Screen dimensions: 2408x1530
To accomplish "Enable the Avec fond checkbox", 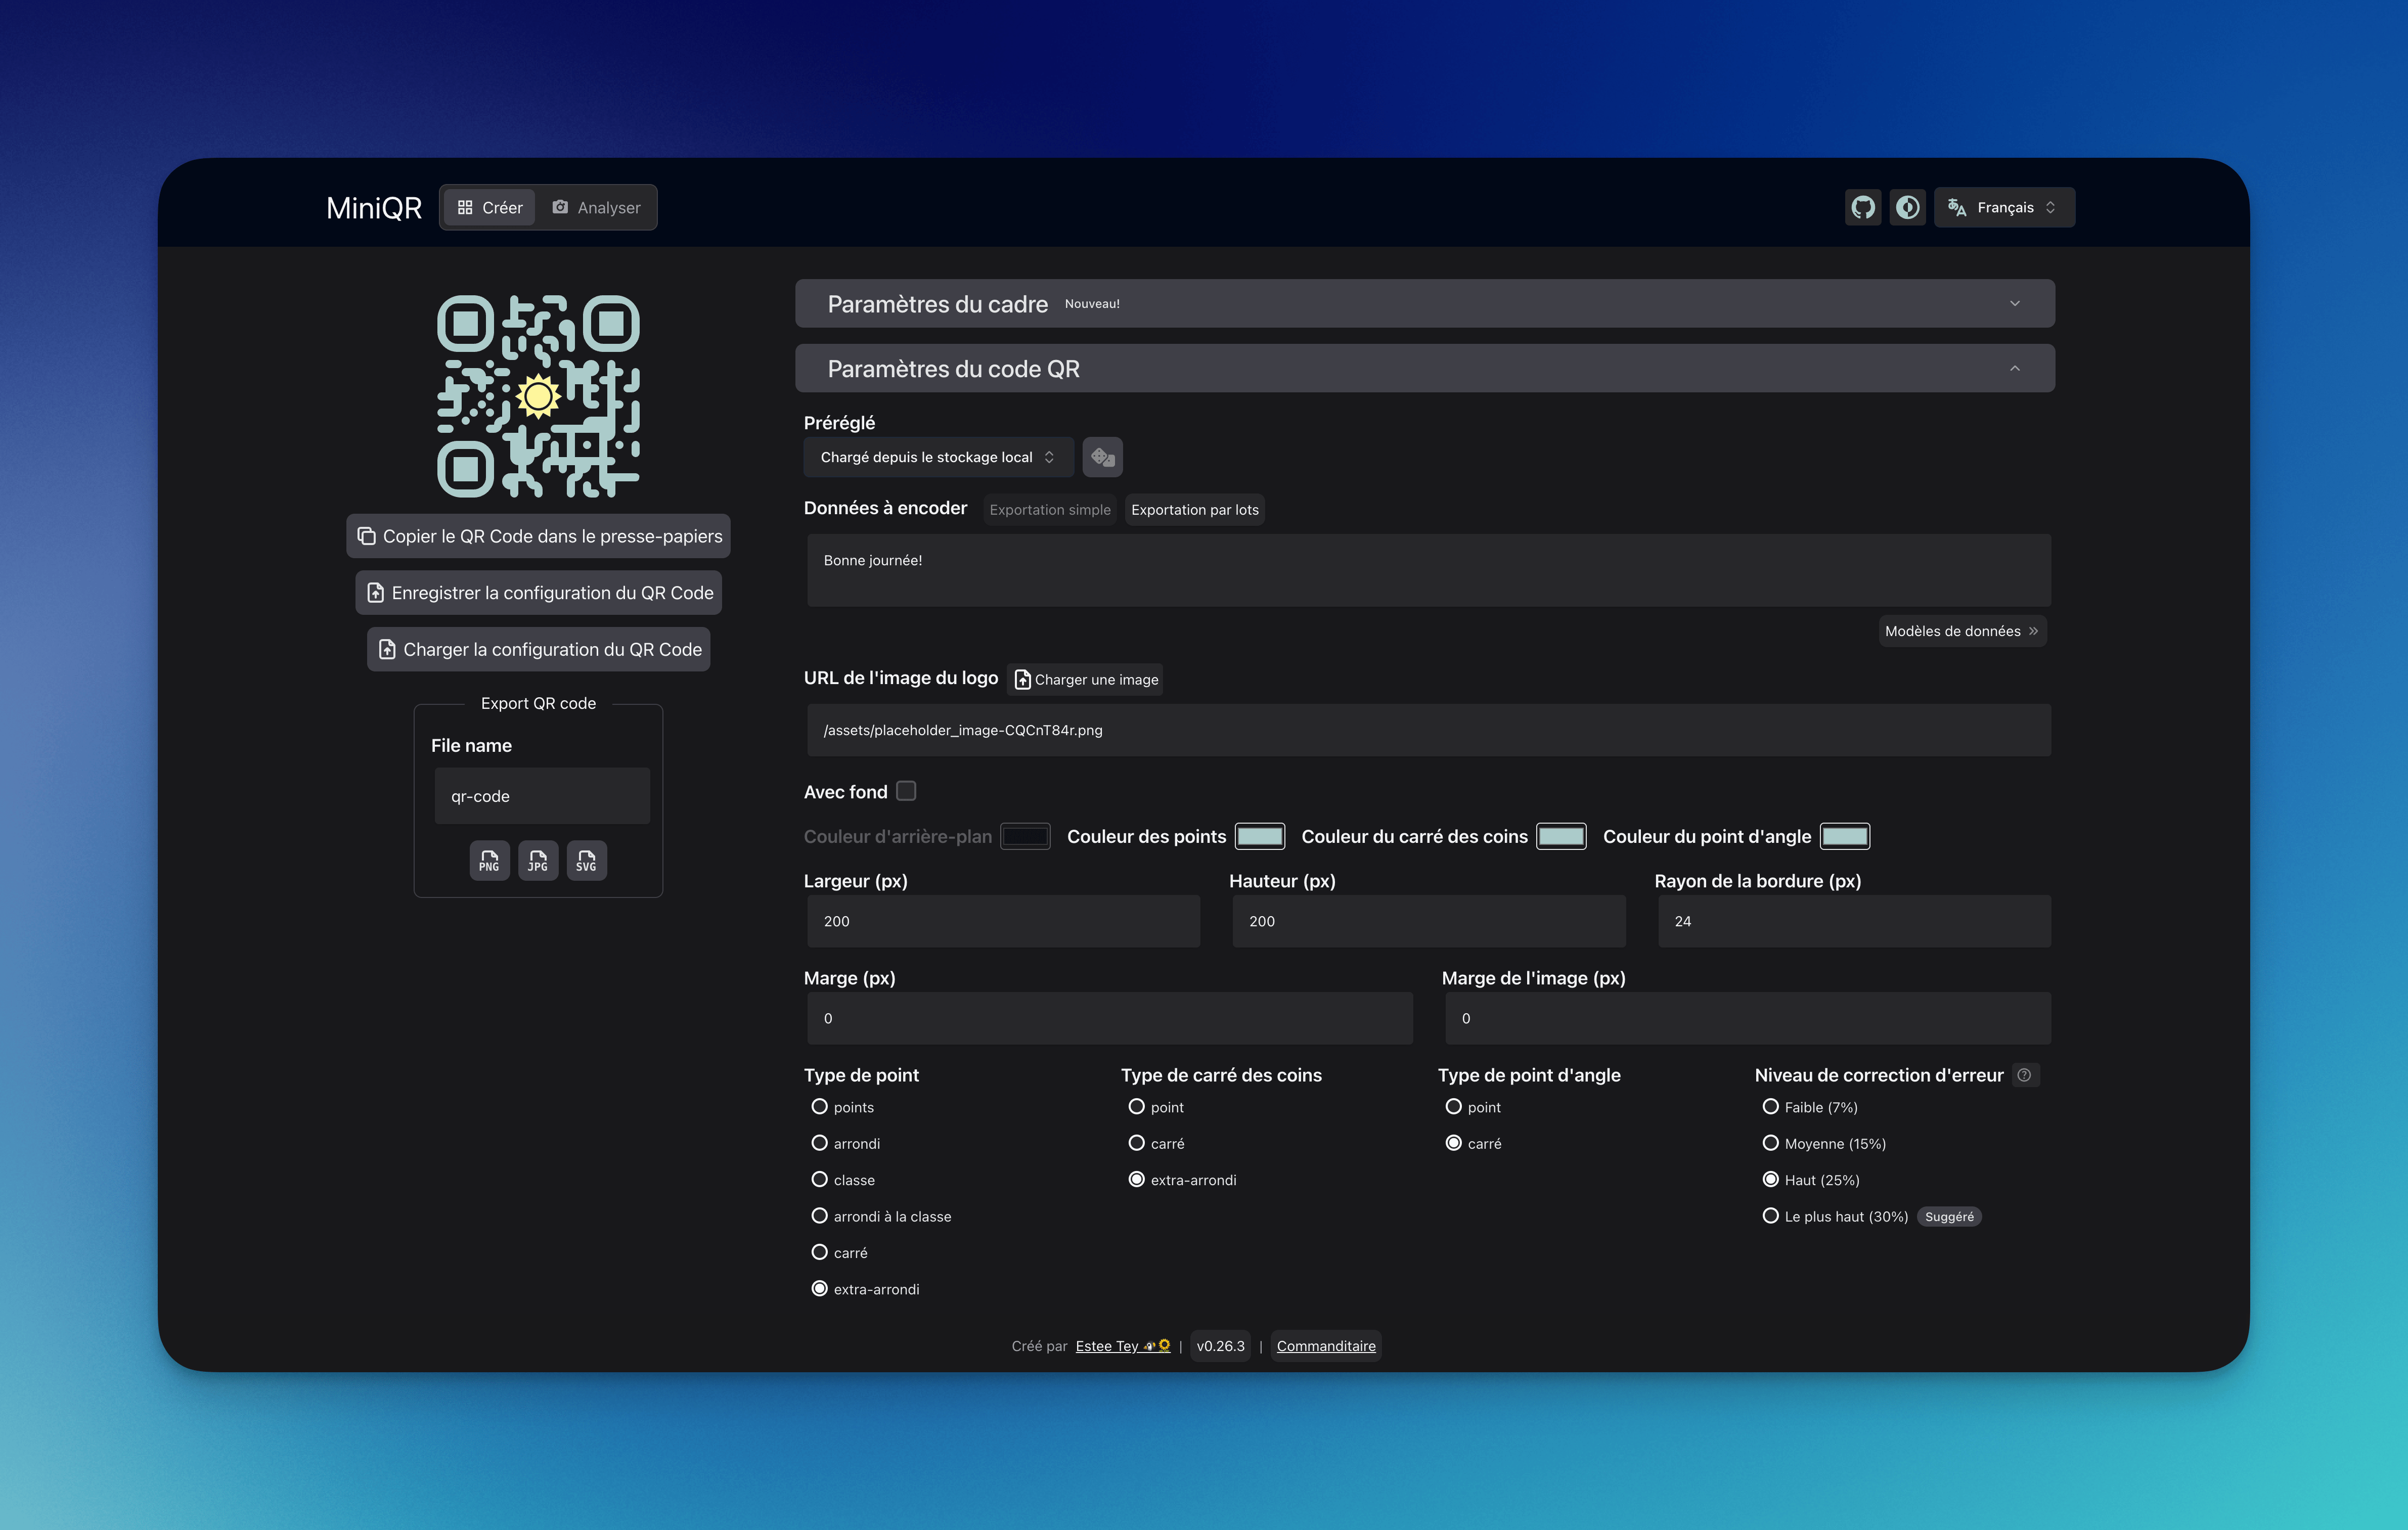I will [906, 791].
